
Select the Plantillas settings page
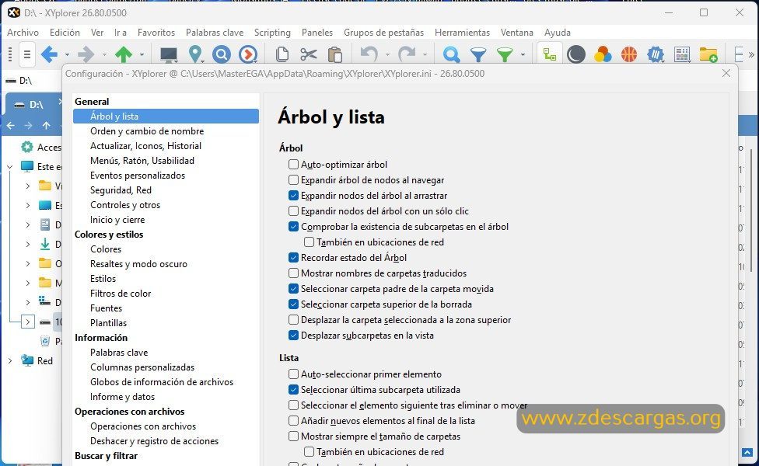pos(108,323)
